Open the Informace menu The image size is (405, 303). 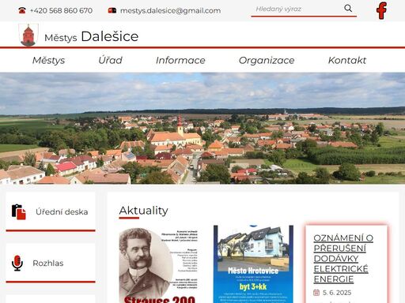pyautogui.click(x=180, y=60)
